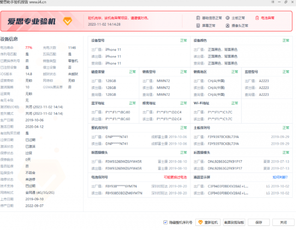Click the 销售型号 出厂值 MWN72

point(163,81)
